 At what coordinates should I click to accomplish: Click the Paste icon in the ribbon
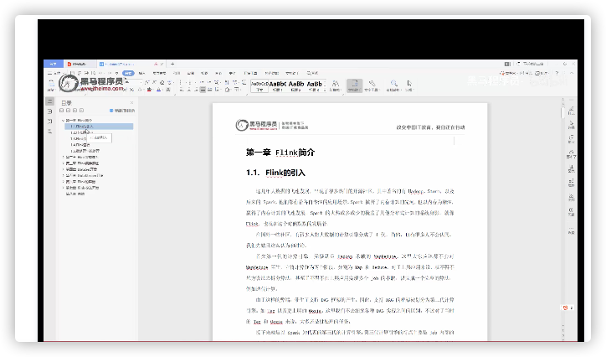pos(51,84)
